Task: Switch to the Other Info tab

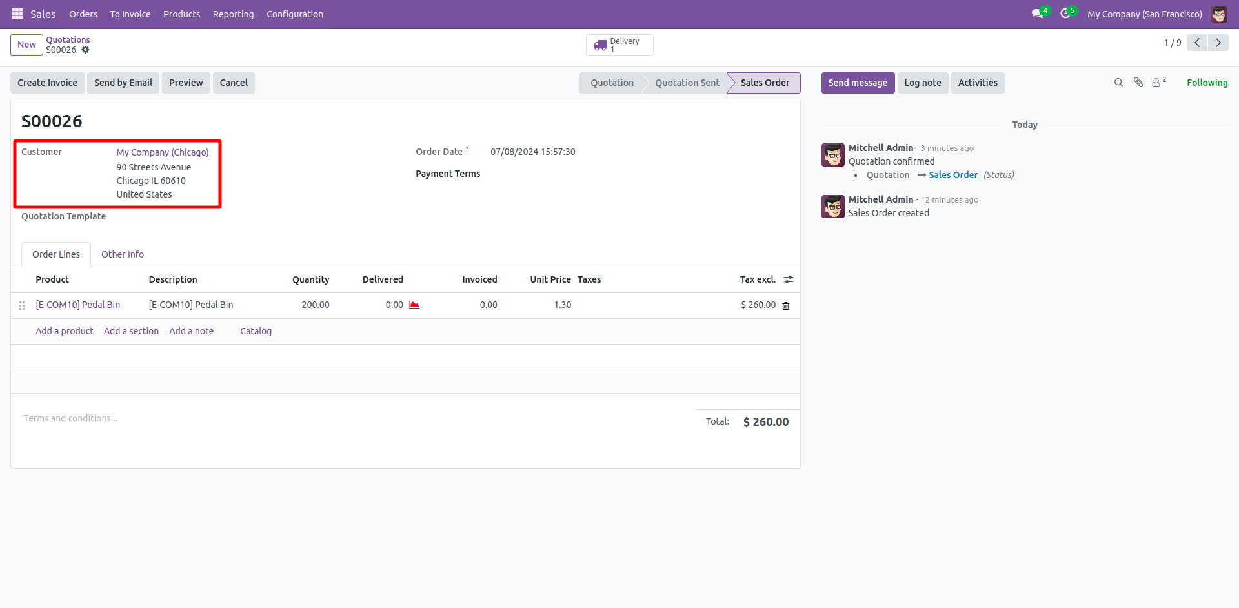Action: point(123,254)
